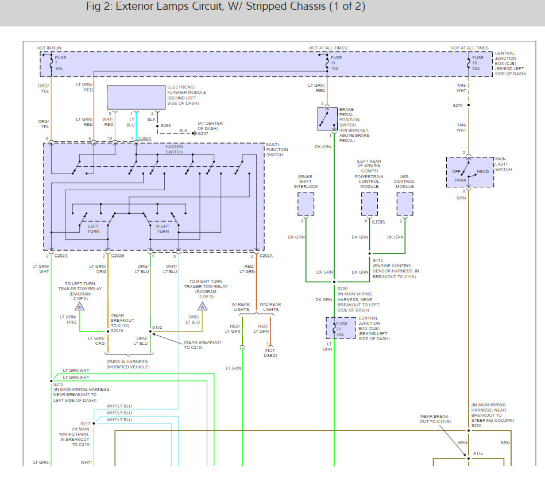
Task: Click the (LEFT REAR OF ENGINE COMPT) note
Action: [369, 166]
